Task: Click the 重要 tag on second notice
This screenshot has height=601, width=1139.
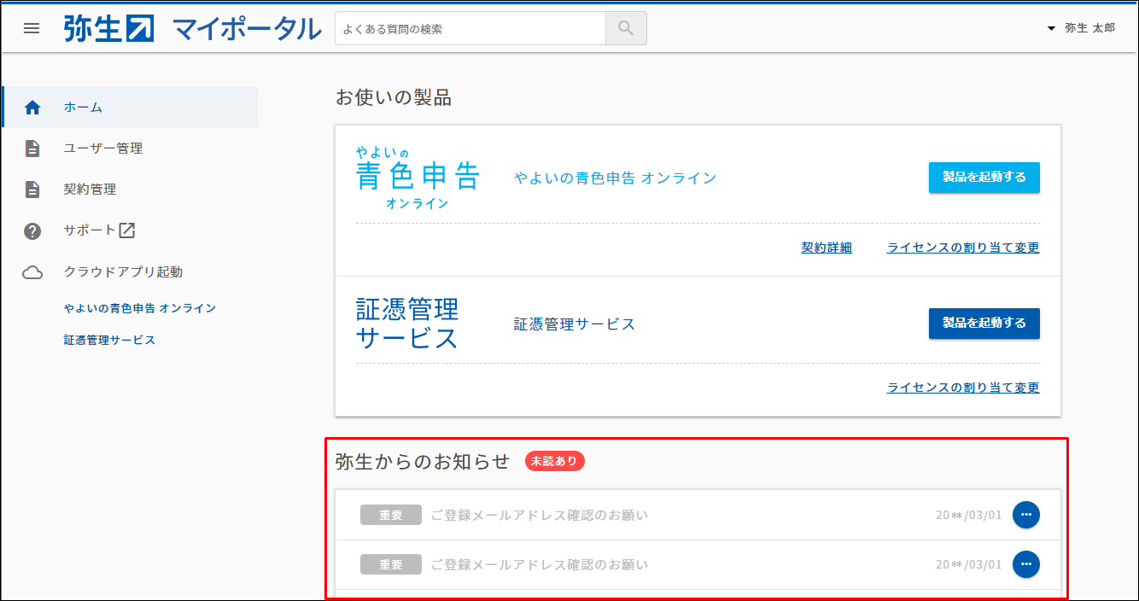Action: [x=391, y=564]
